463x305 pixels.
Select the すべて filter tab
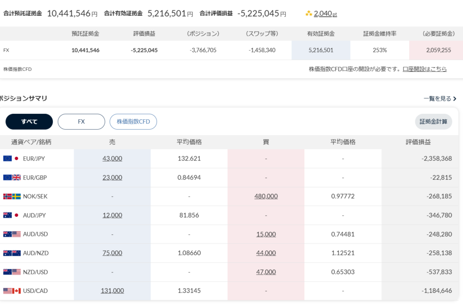point(29,122)
